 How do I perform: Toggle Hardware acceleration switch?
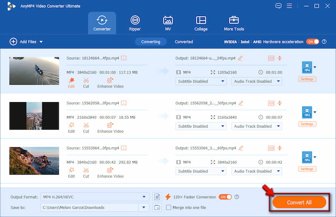pyautogui.click(x=312, y=42)
